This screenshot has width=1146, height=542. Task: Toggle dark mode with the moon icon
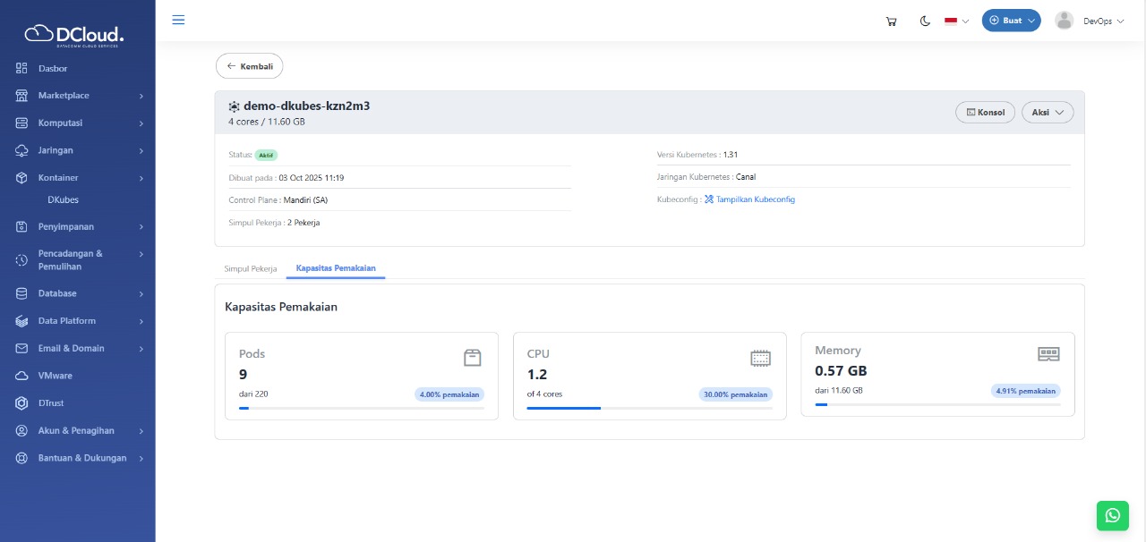(925, 21)
